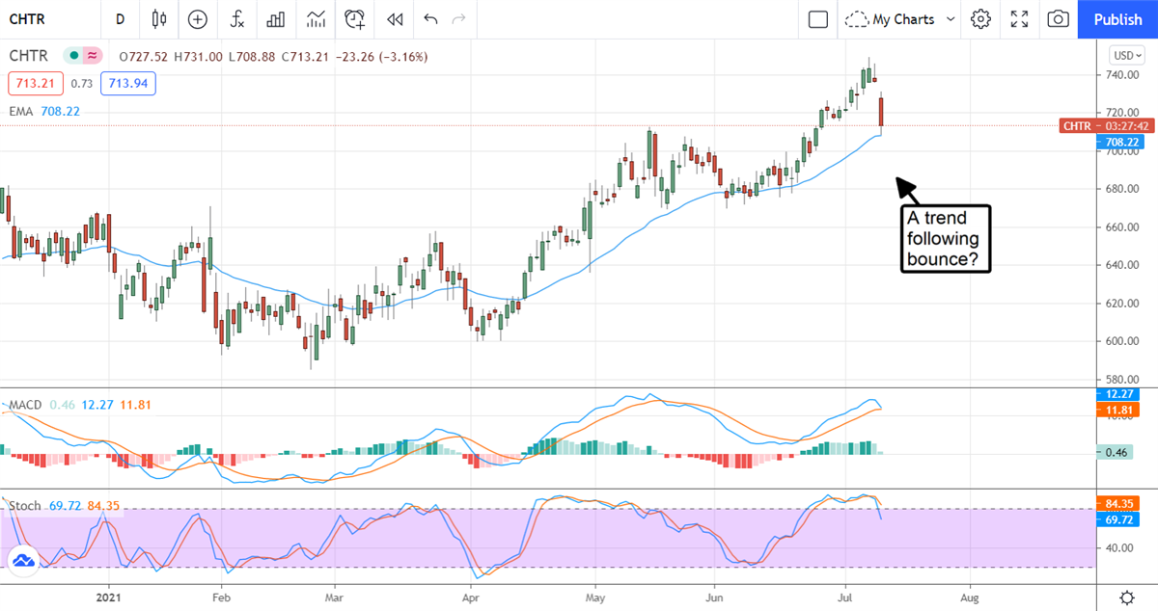
Task: Click the TradingView logo on chart
Action: click(x=23, y=560)
